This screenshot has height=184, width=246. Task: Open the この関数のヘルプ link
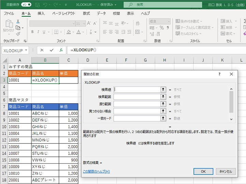(x=96, y=171)
